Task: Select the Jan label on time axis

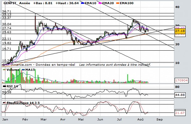Action: [x=5, y=120]
